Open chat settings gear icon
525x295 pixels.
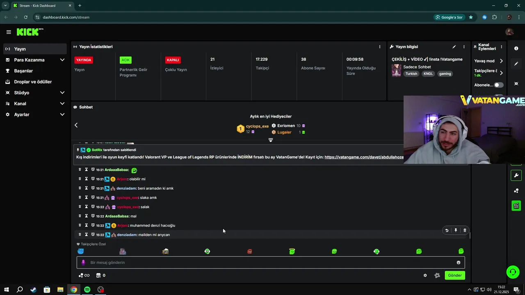425,275
